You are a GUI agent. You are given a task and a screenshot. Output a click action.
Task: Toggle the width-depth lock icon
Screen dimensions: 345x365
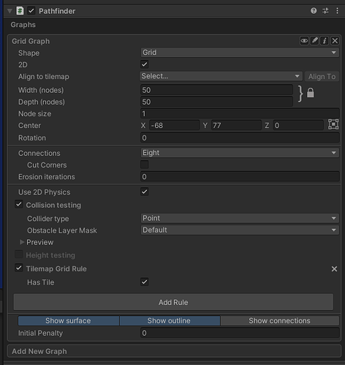(311, 93)
